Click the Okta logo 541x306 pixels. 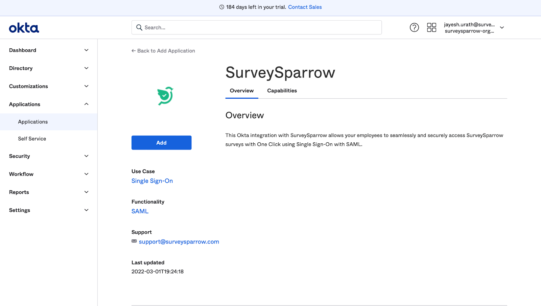24,28
